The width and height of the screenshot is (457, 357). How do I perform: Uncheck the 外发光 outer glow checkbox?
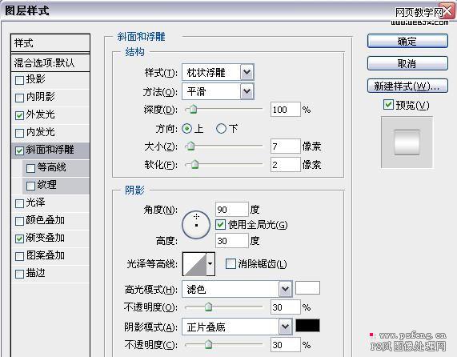(19, 115)
